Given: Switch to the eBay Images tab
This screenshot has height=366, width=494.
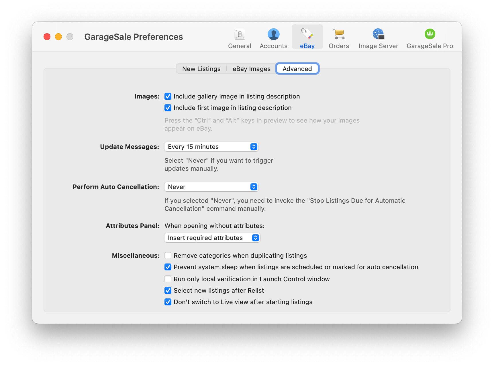Looking at the screenshot, I should pyautogui.click(x=251, y=69).
